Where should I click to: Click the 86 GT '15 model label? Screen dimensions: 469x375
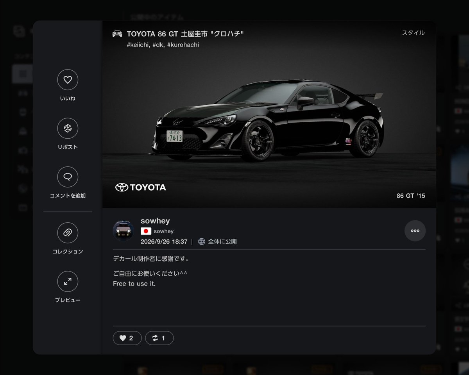[411, 196]
